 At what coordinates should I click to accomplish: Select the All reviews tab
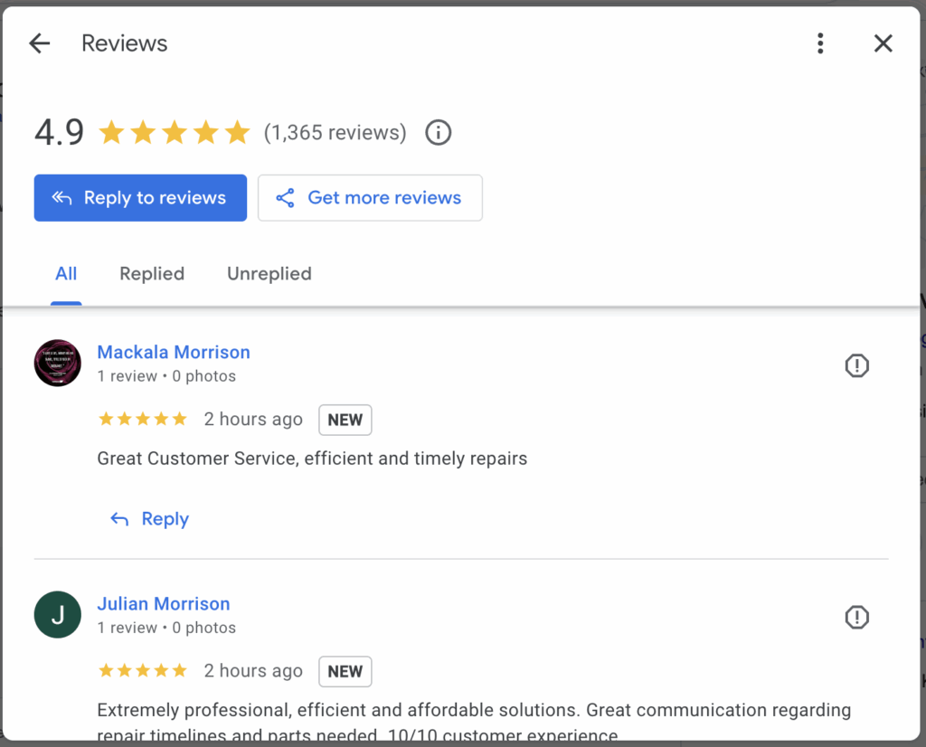[66, 274]
